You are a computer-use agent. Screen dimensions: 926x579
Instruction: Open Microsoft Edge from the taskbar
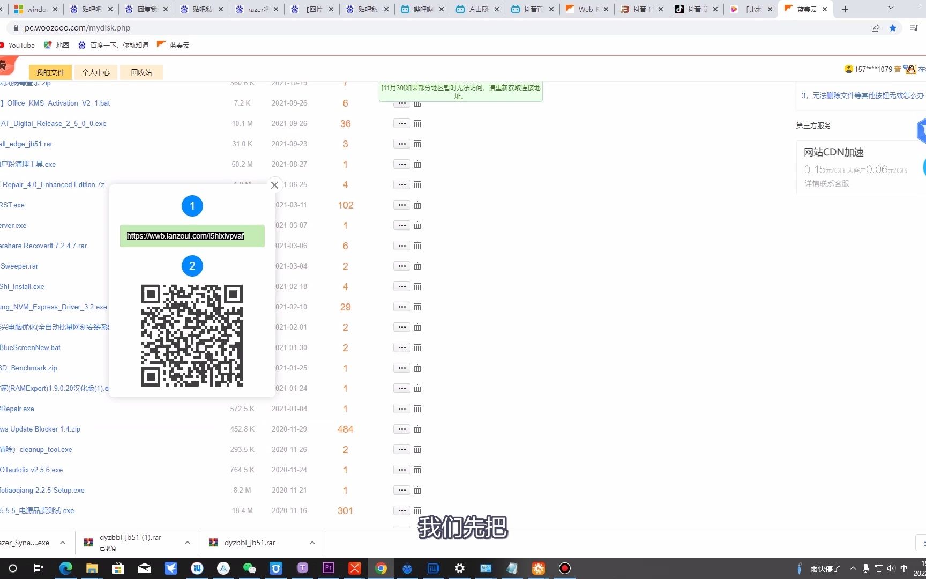pyautogui.click(x=66, y=568)
